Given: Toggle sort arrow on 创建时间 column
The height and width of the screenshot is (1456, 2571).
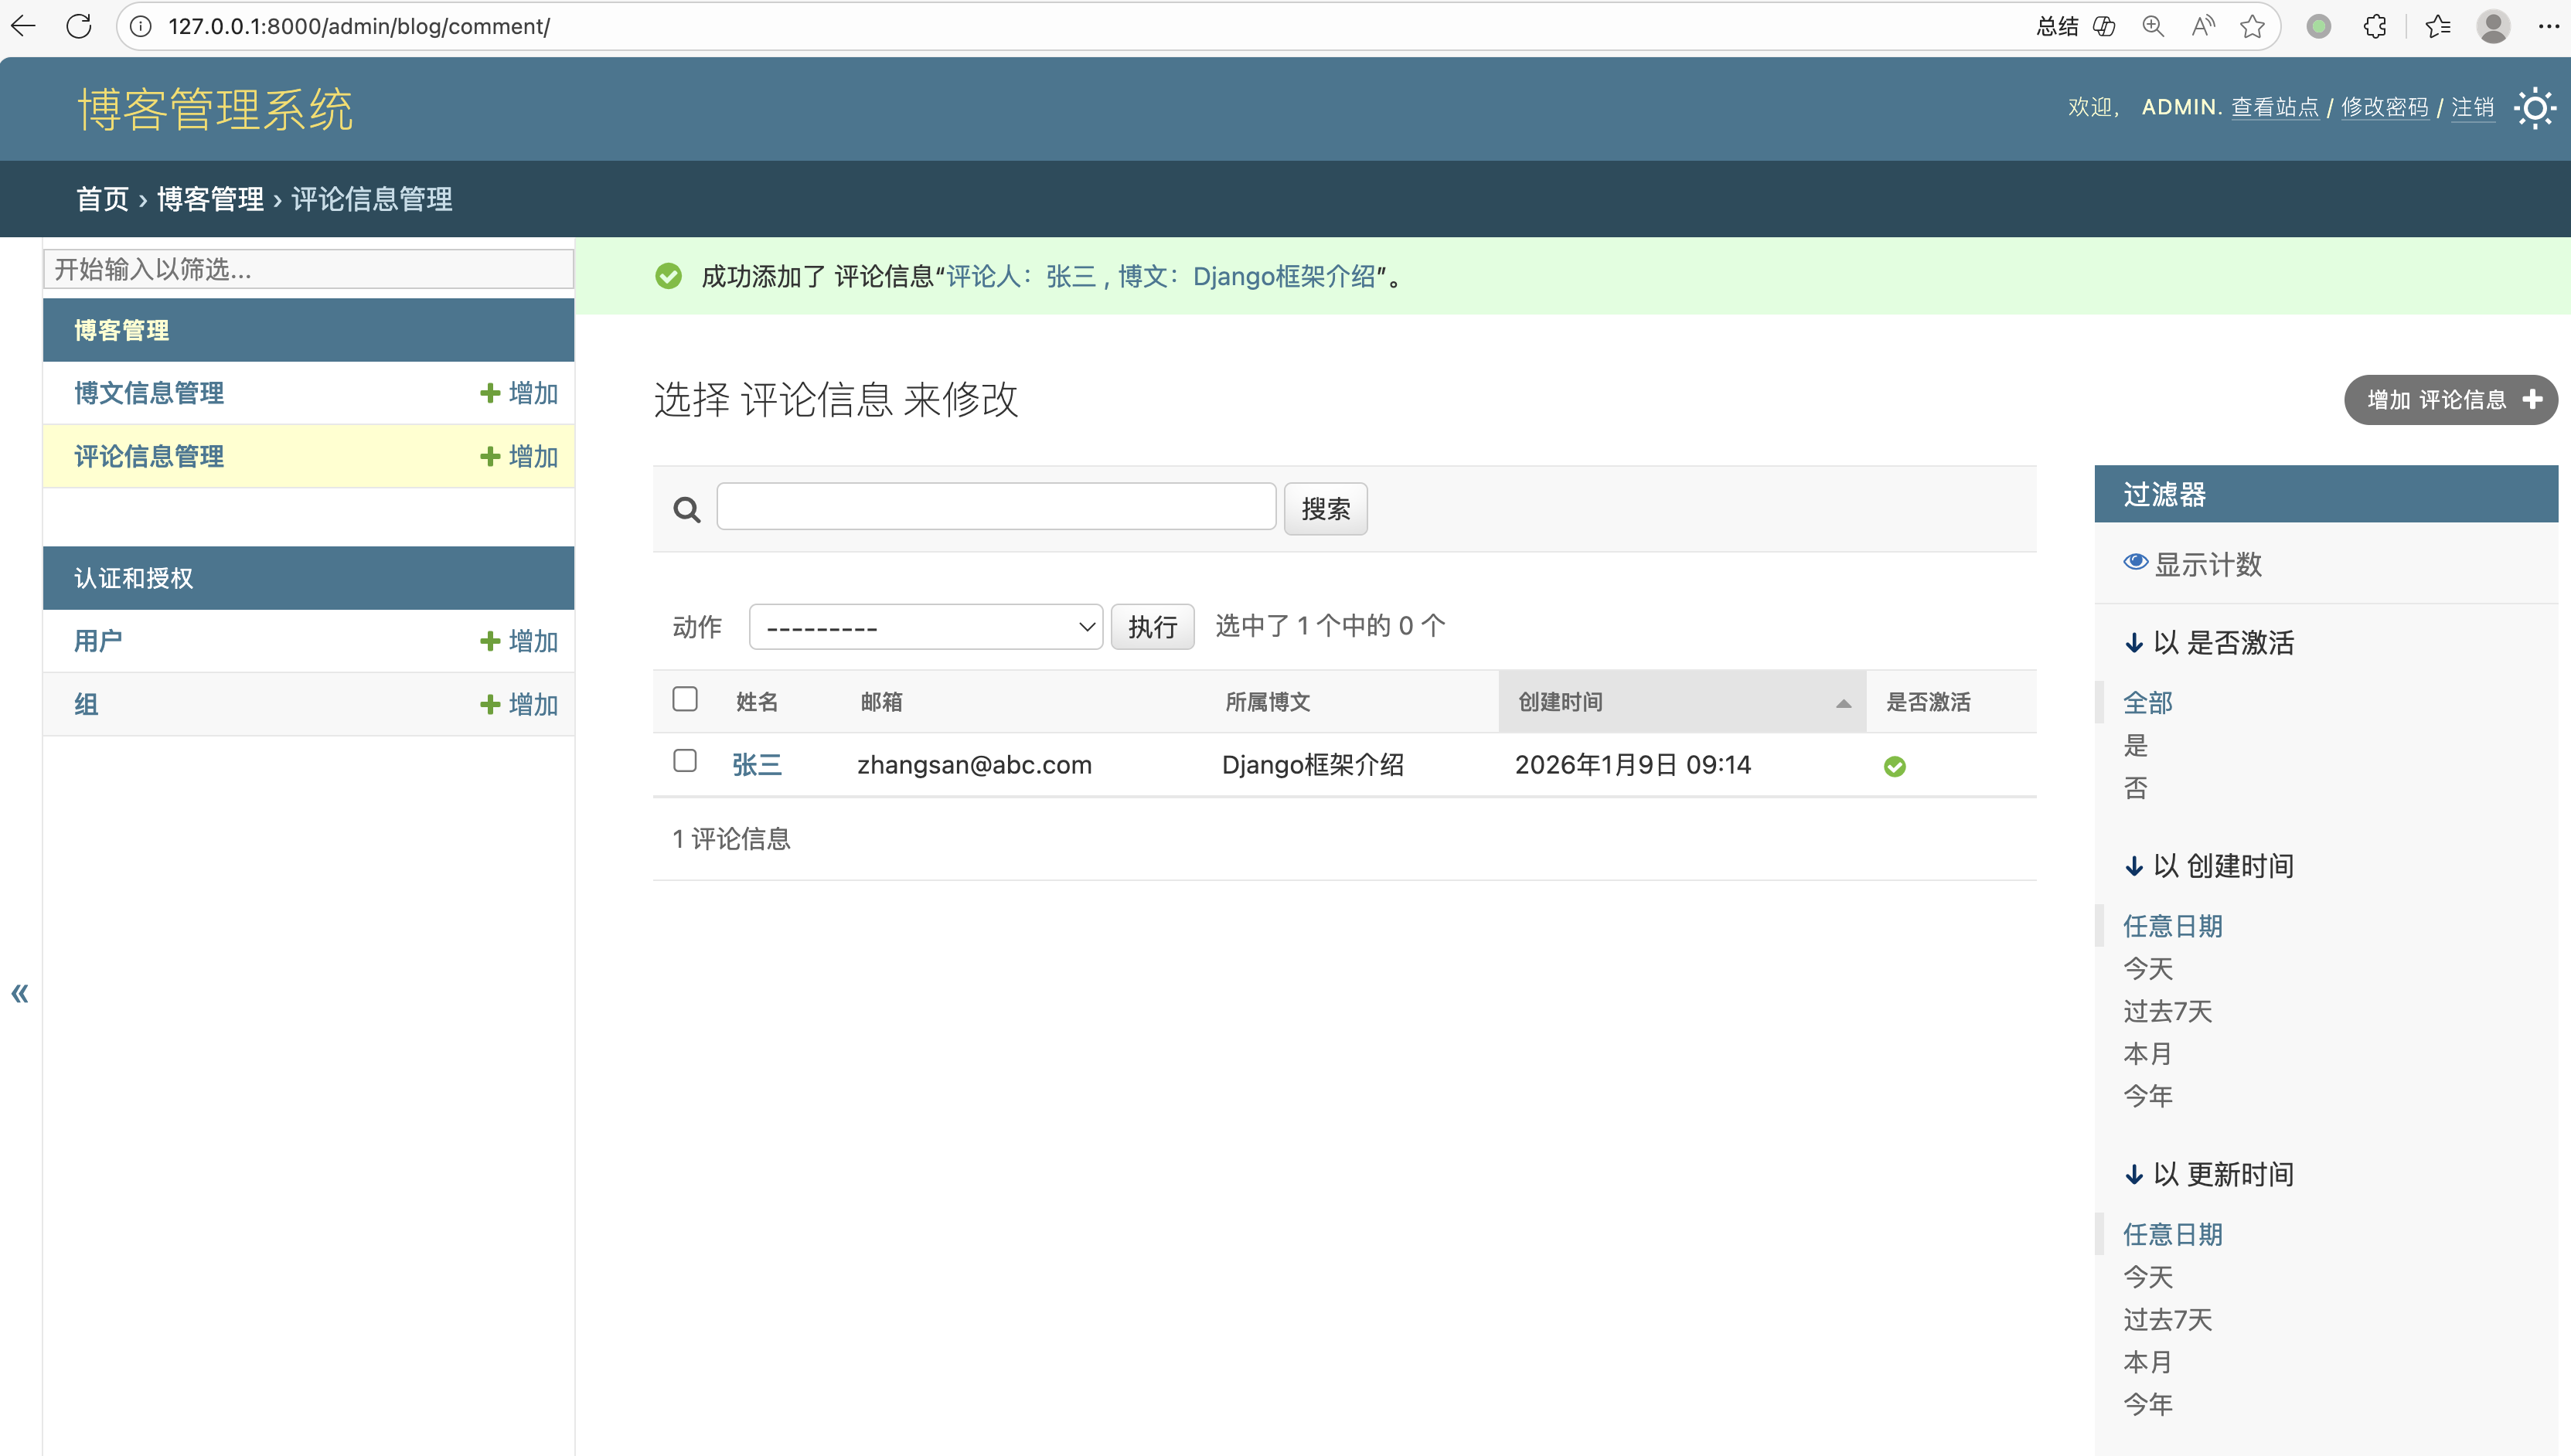Looking at the screenshot, I should click(x=1843, y=704).
